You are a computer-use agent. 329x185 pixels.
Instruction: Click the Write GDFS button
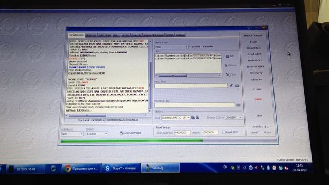click(x=255, y=60)
